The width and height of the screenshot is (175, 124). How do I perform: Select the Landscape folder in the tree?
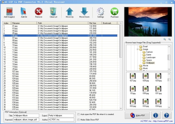click(x=151, y=57)
